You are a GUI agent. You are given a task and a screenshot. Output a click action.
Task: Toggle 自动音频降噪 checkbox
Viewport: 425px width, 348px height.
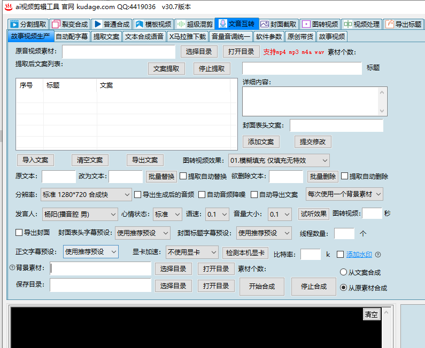(x=202, y=195)
